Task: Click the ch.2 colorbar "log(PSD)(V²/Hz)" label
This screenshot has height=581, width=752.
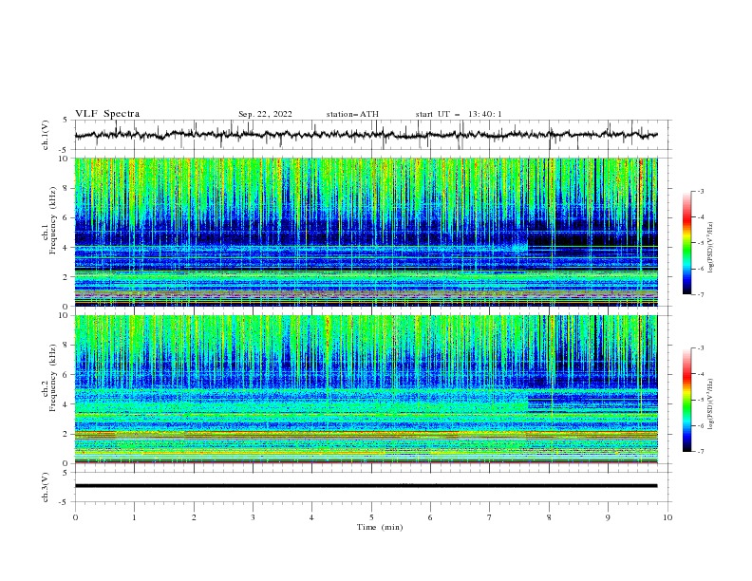Action: click(711, 403)
